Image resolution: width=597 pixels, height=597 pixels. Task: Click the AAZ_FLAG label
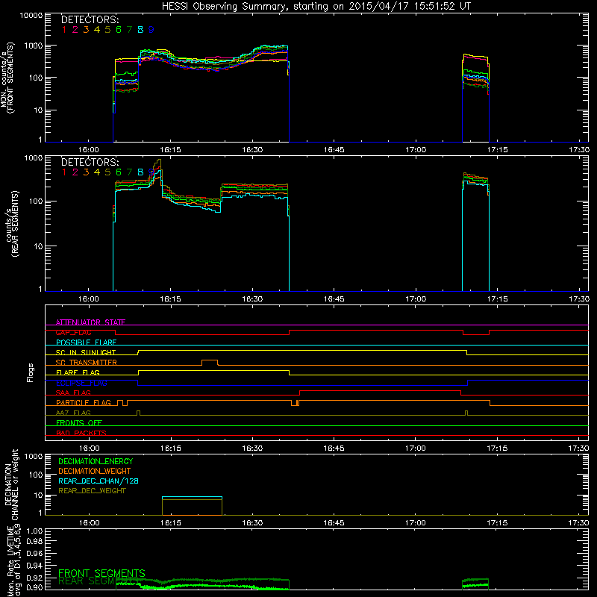73,413
